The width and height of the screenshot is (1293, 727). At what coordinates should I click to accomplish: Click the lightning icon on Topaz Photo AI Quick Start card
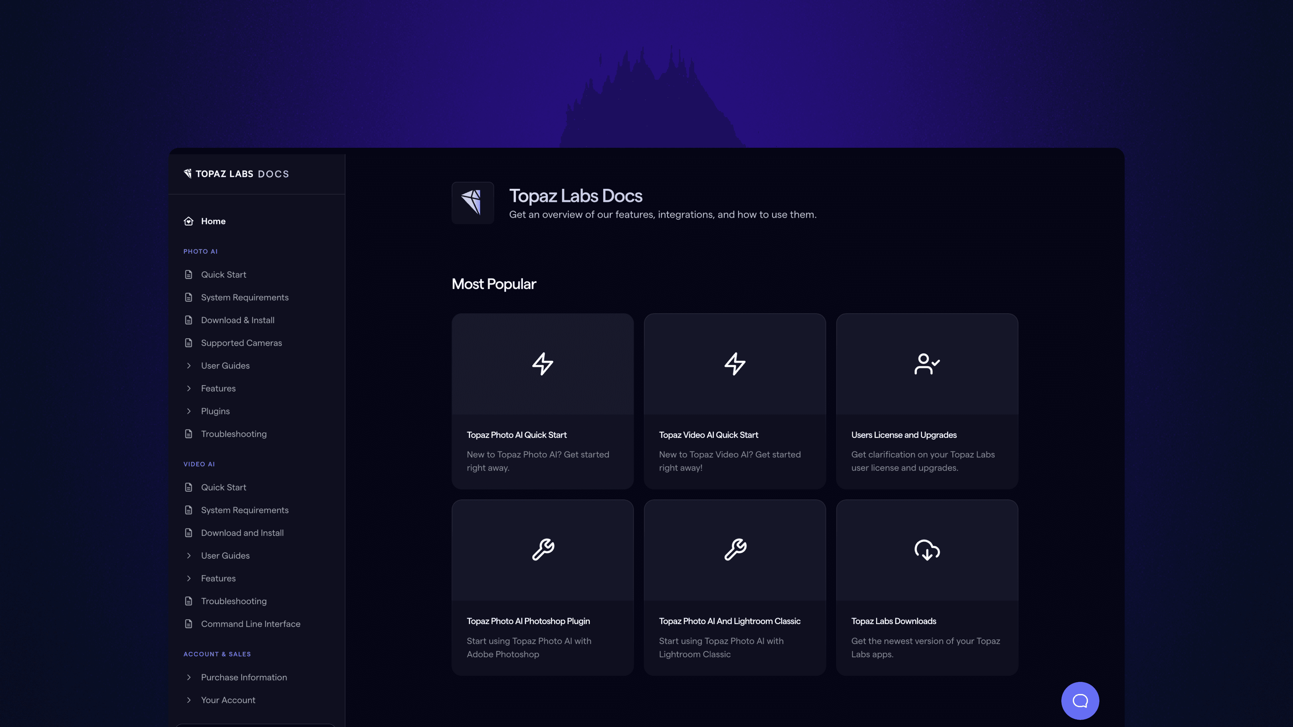tap(542, 364)
